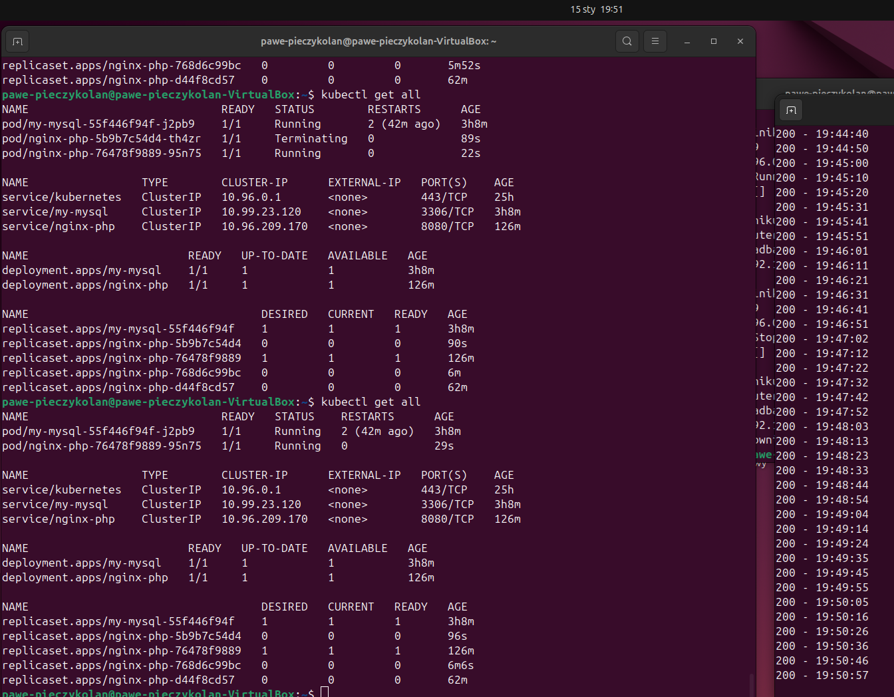Click the 6m6s replicaset age
The height and width of the screenshot is (697, 894).
pyautogui.click(x=461, y=665)
